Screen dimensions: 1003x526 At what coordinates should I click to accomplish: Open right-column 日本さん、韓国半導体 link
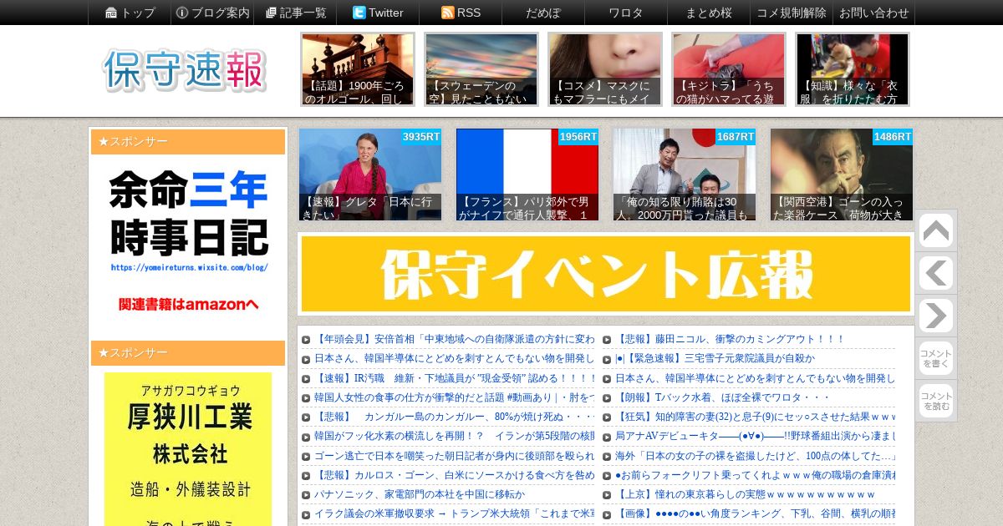(x=755, y=378)
